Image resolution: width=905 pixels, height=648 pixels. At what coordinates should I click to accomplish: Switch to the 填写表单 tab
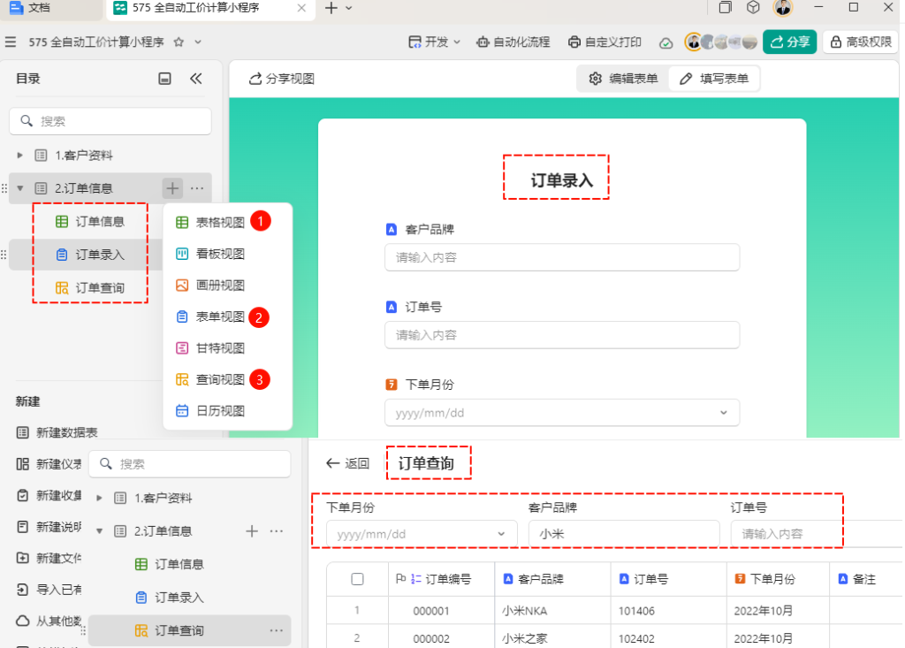point(714,80)
